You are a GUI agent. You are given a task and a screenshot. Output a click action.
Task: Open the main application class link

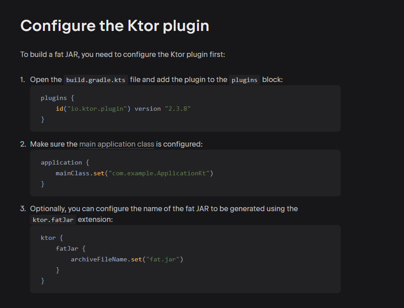click(x=116, y=144)
